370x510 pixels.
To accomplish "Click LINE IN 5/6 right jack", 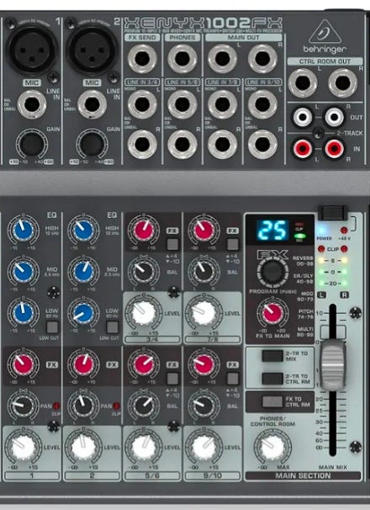I will (x=182, y=145).
